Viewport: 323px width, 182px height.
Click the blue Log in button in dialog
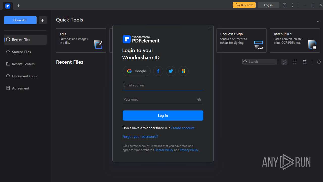tap(163, 116)
